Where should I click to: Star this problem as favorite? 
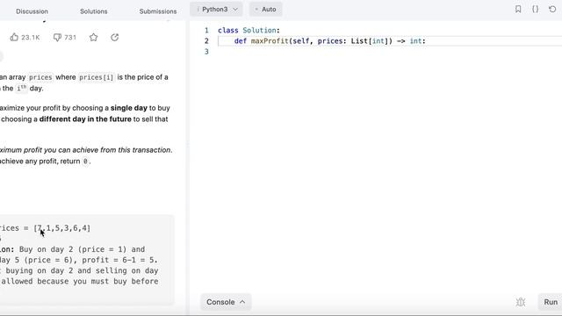pyautogui.click(x=94, y=37)
